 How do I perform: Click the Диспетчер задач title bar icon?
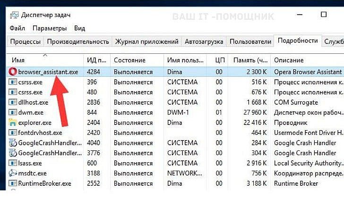point(14,15)
